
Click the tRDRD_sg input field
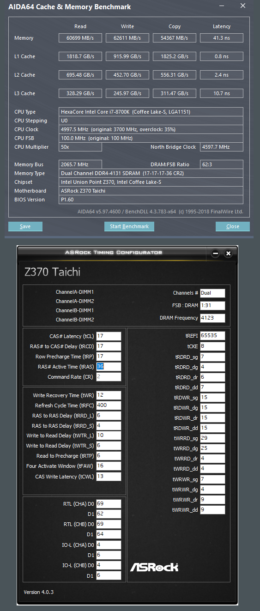coord(212,357)
